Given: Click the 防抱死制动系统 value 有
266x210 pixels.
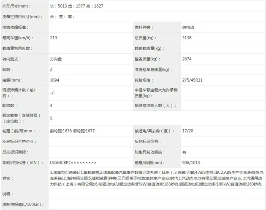Looking at the screenshot, I should coord(184,152).
